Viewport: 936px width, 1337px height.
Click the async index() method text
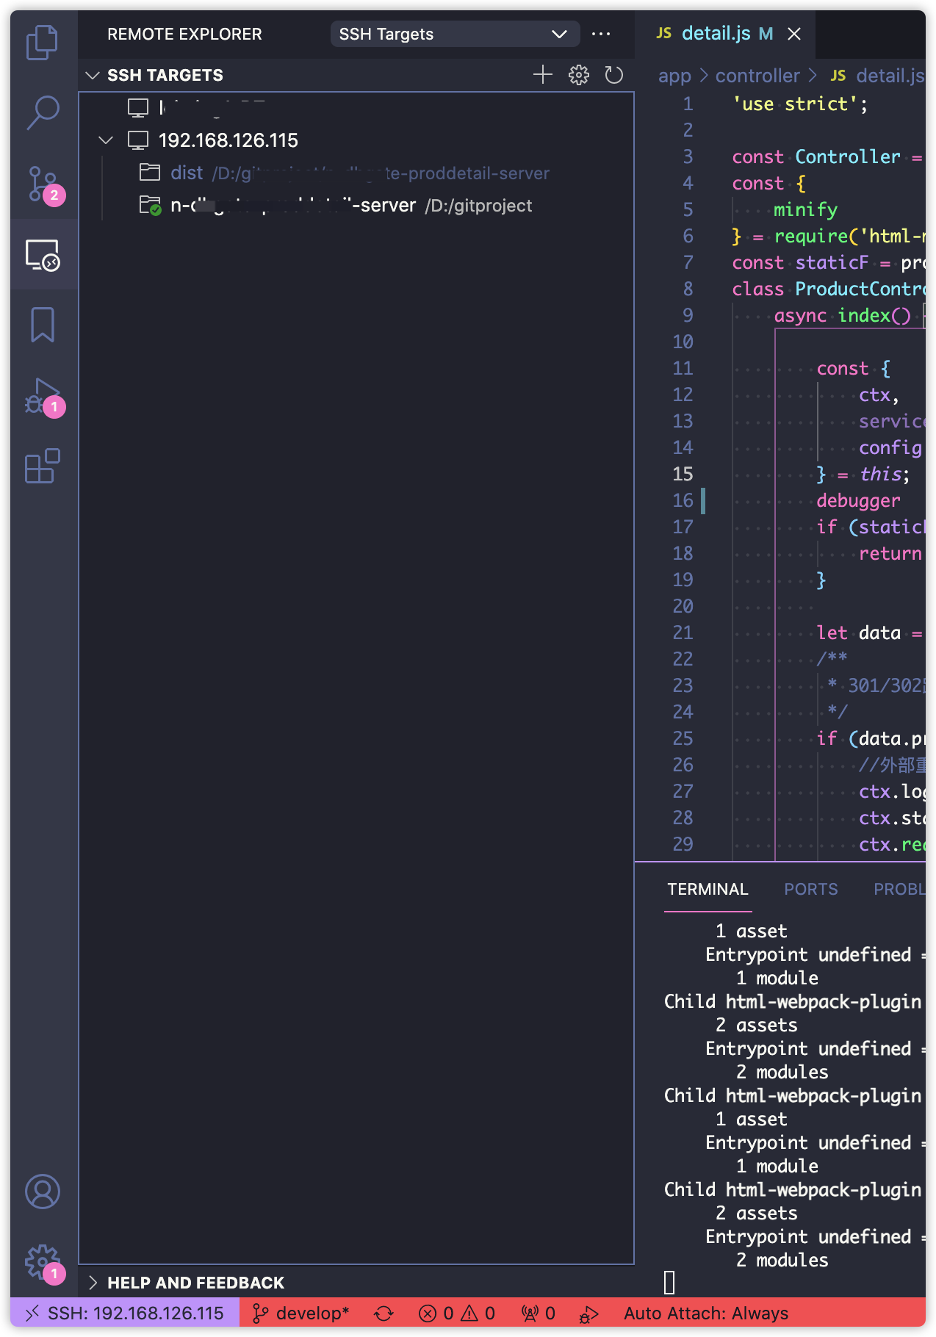pyautogui.click(x=843, y=315)
